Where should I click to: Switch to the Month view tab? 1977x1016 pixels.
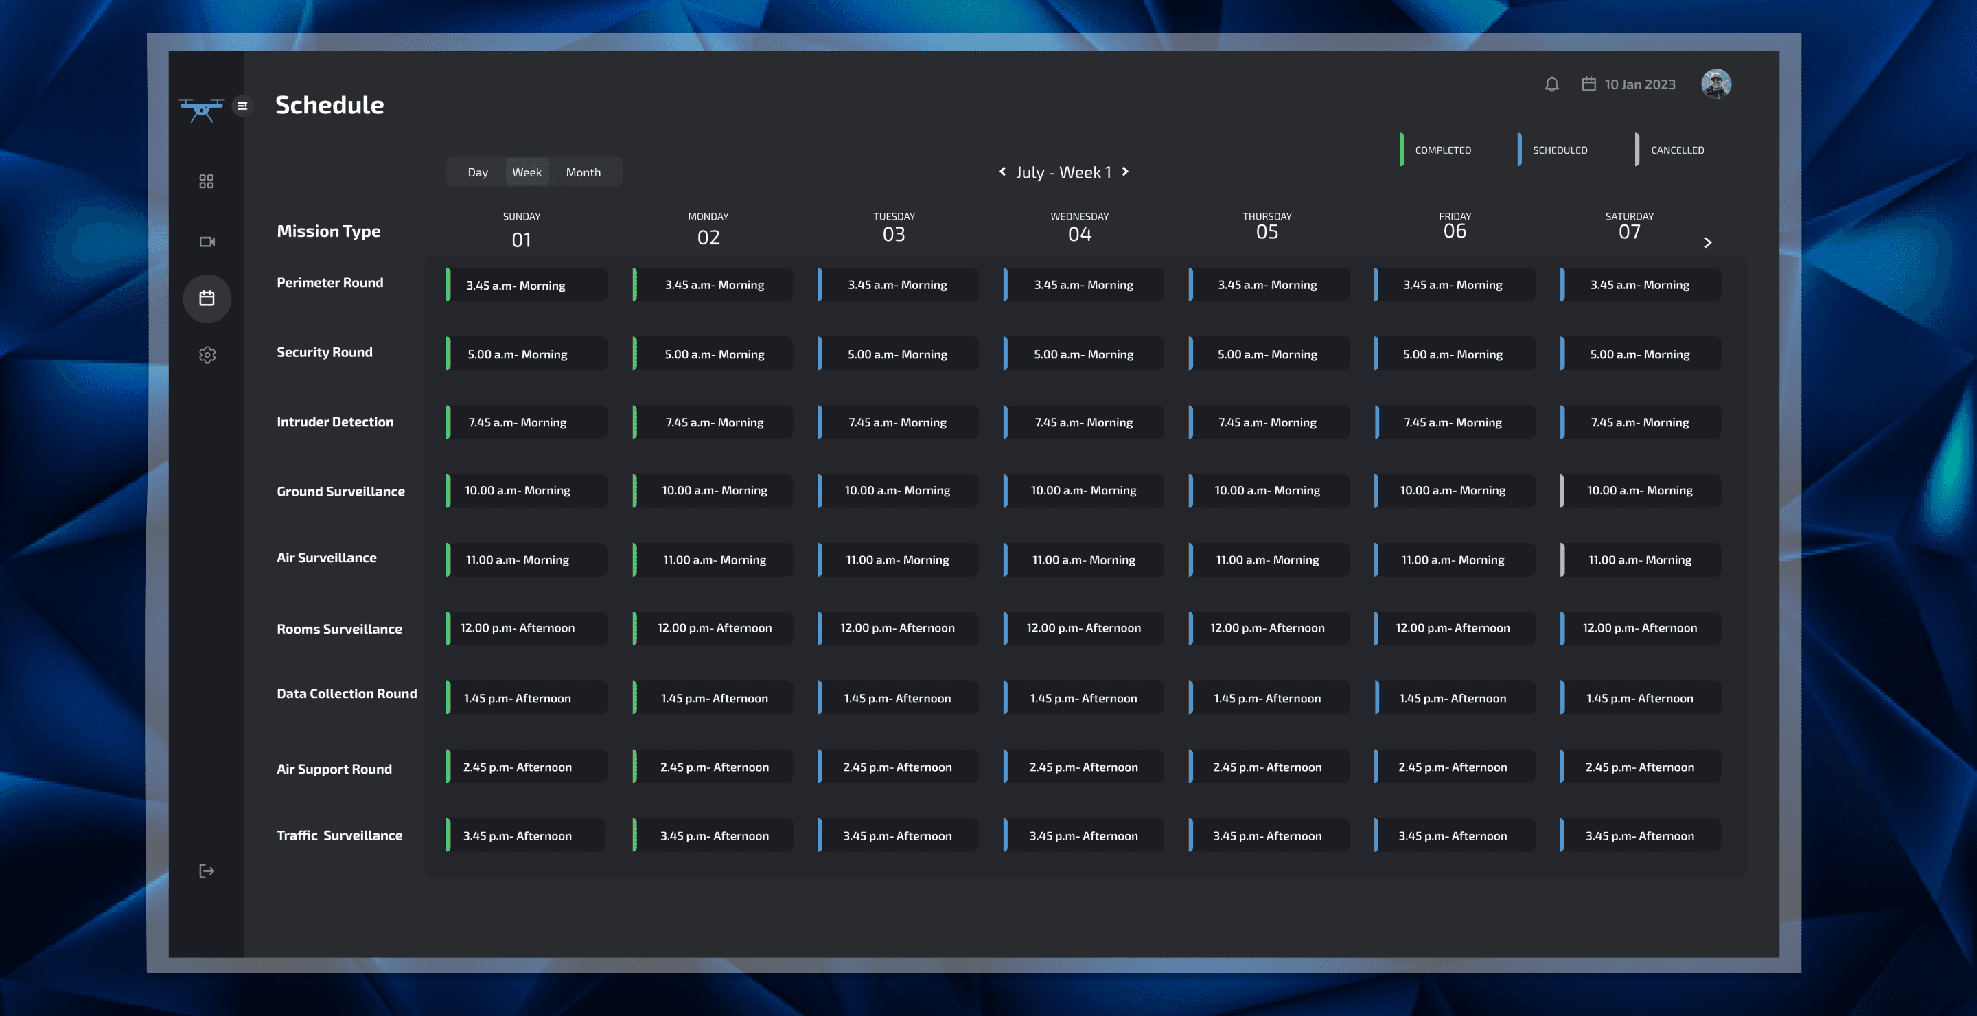583,173
